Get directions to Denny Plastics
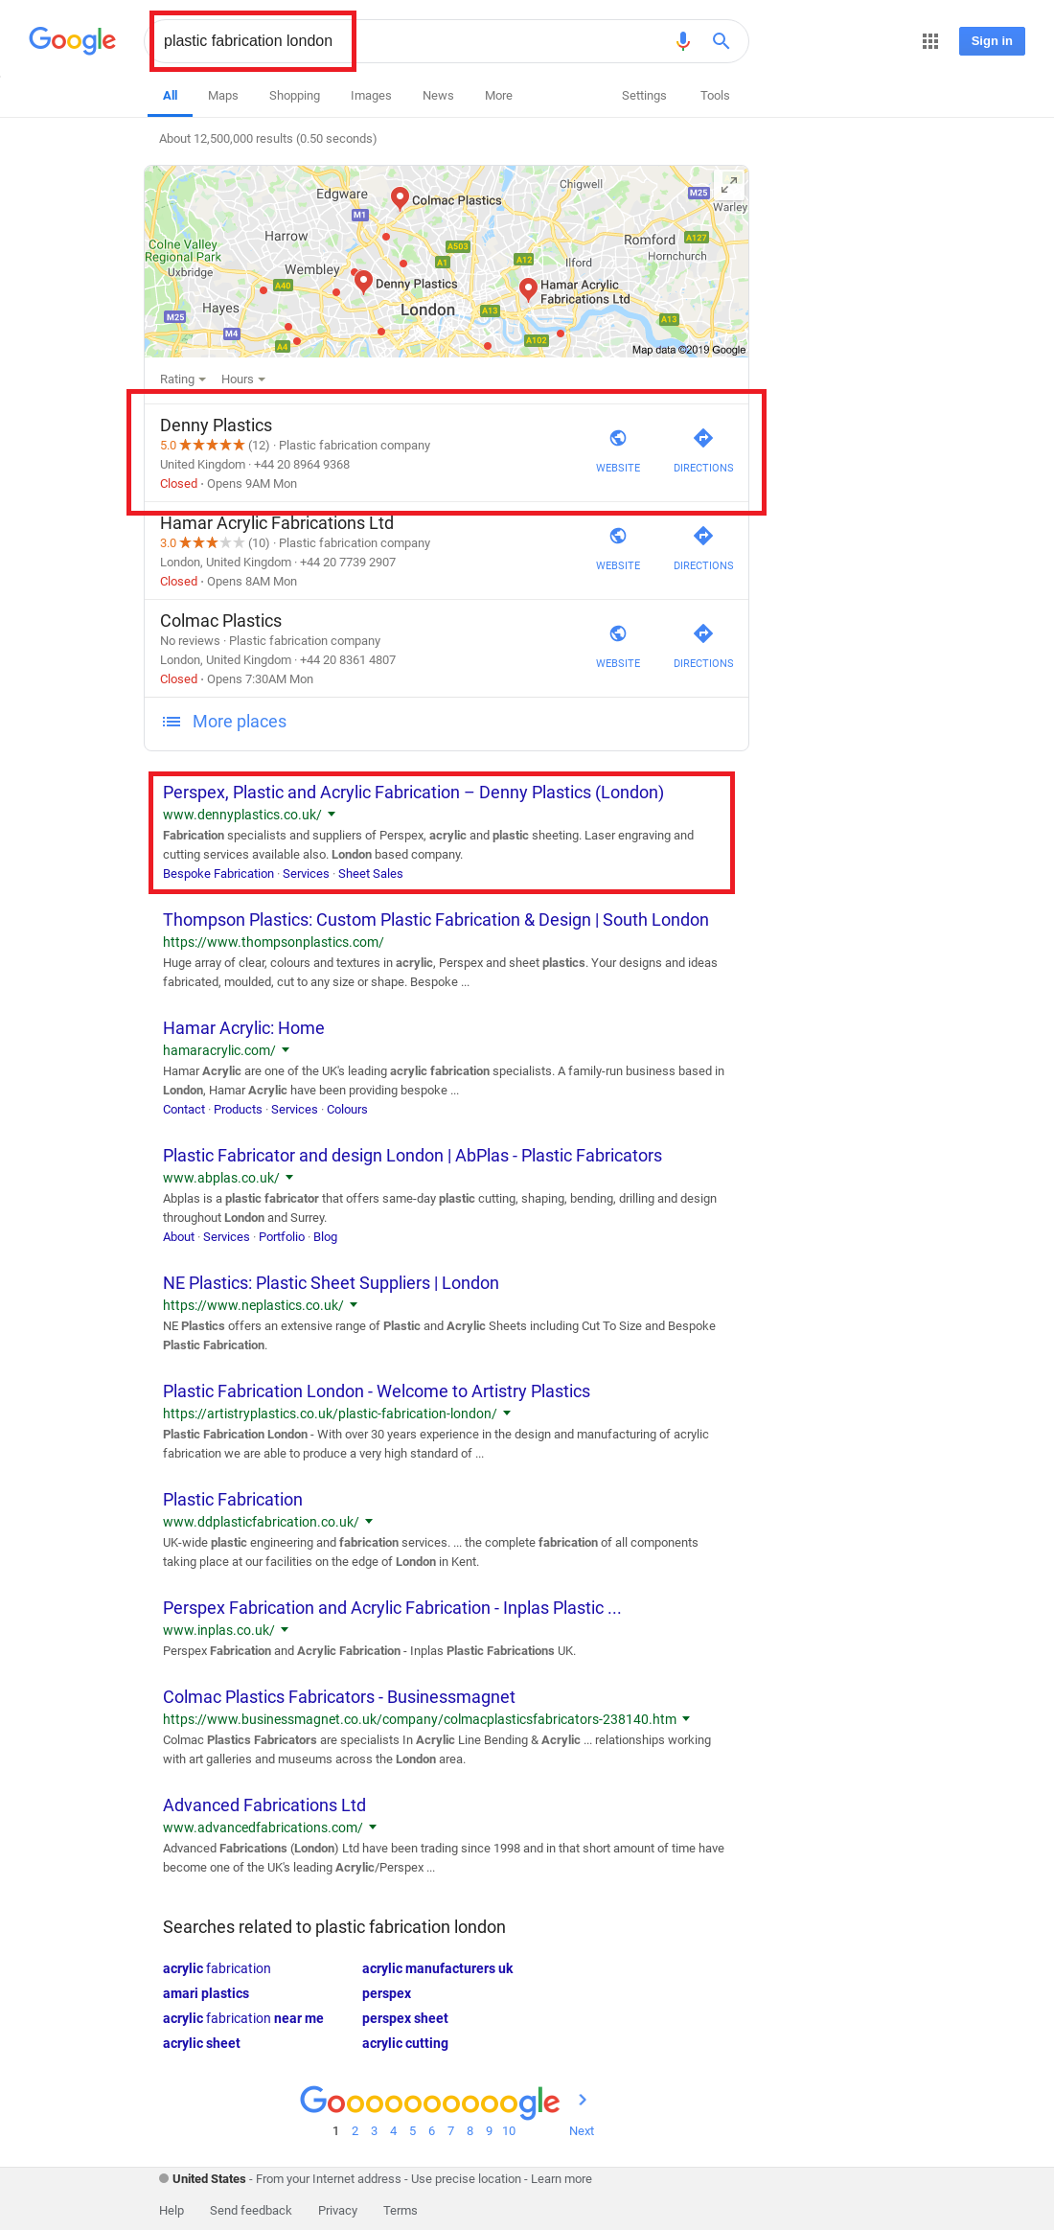 tap(702, 439)
